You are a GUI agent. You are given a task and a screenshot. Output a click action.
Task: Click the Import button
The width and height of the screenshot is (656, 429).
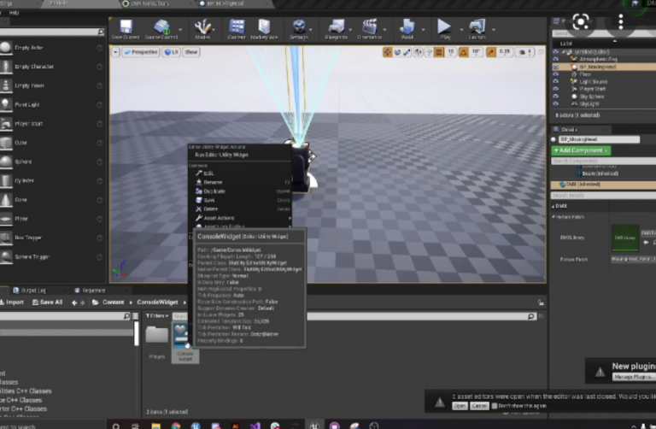(x=12, y=303)
